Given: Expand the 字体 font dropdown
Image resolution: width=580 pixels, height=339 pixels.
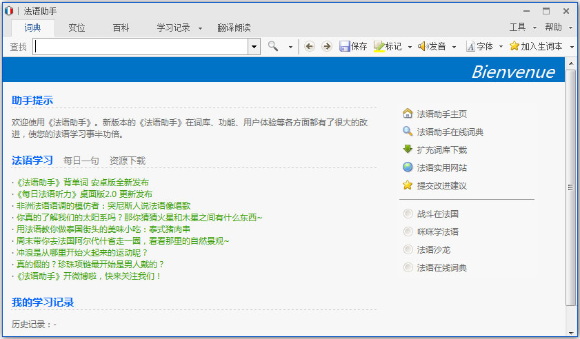Looking at the screenshot, I should click(x=499, y=47).
